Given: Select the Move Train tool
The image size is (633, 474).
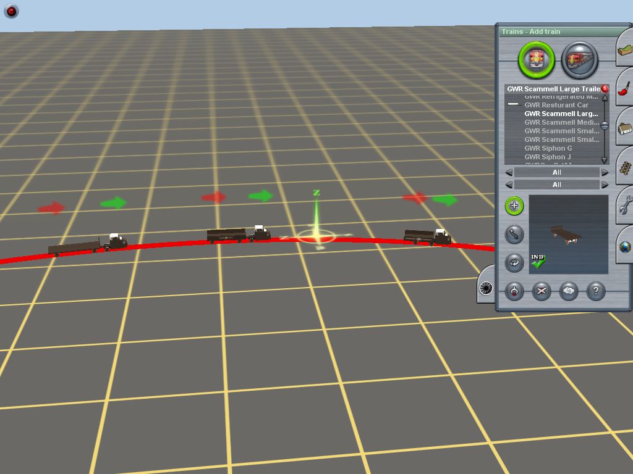Looking at the screenshot, I should [514, 234].
